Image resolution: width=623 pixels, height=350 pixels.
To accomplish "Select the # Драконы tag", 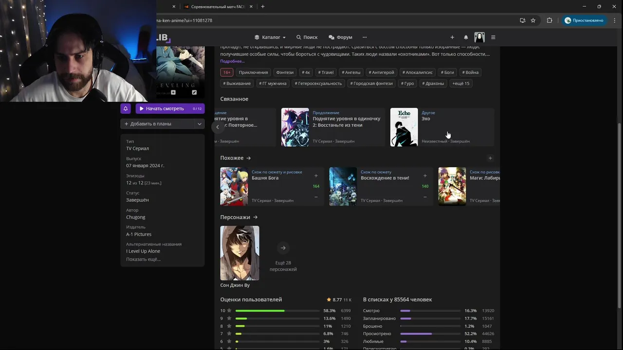I will (433, 84).
